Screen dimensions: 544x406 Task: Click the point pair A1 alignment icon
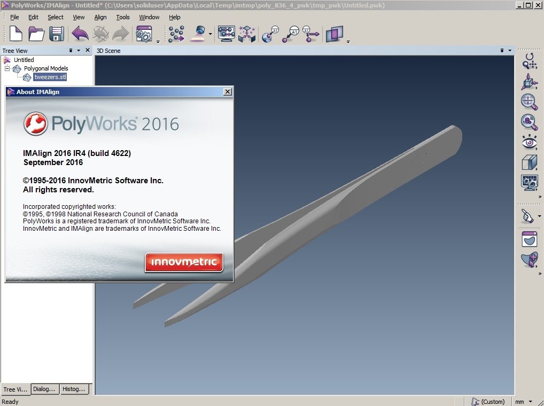291,34
